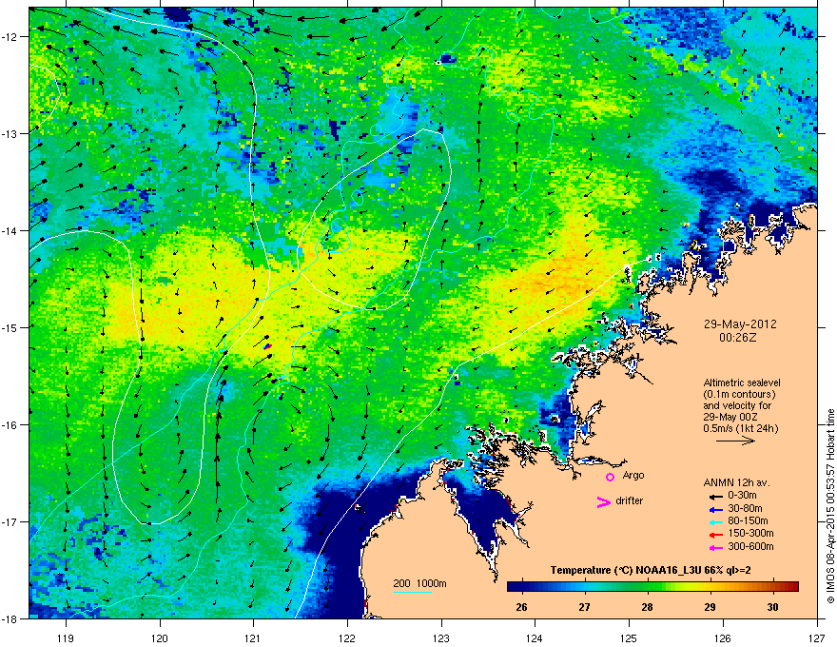837x647 pixels.
Task: Click the red 150-300m arrow legend symbol
Action: (x=716, y=535)
